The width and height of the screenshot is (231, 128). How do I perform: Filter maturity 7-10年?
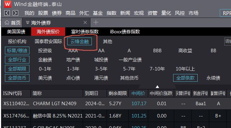157,69
